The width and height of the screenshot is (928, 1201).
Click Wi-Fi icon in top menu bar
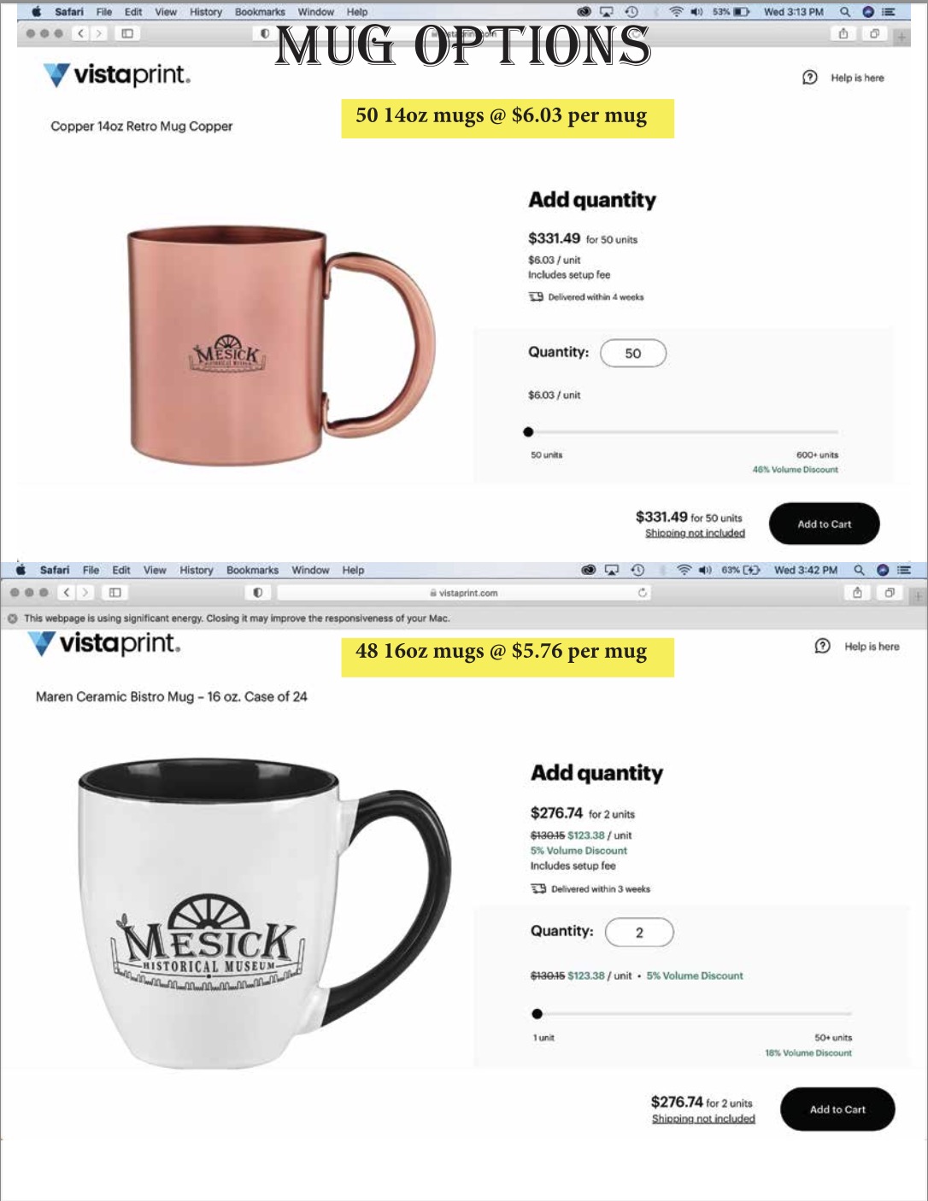[676, 12]
